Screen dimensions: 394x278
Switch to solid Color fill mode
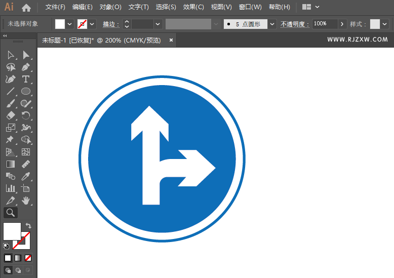8,258
